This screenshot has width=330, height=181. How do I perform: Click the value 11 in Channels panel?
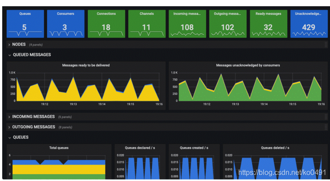tap(146, 27)
